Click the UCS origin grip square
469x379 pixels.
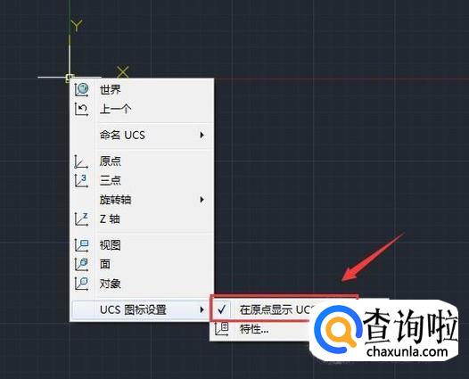coord(70,78)
